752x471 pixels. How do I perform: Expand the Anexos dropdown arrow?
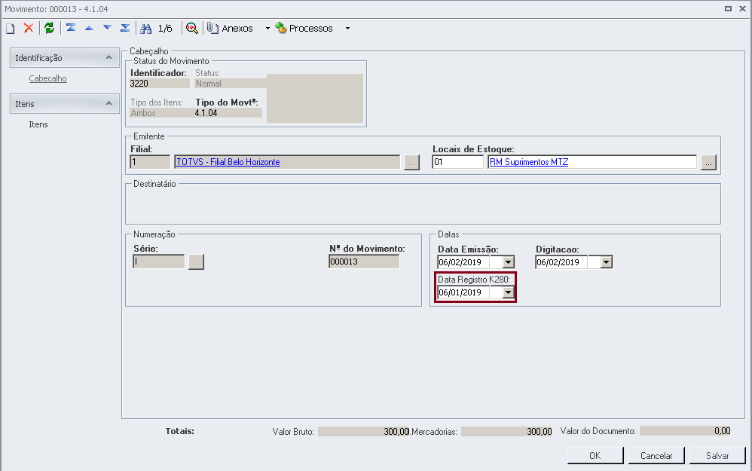point(267,29)
